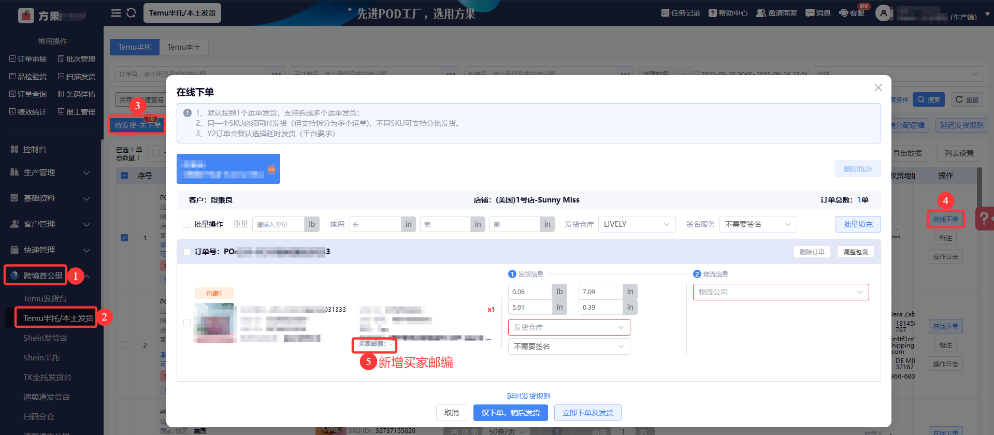Open 消息 messages

pyautogui.click(x=818, y=13)
